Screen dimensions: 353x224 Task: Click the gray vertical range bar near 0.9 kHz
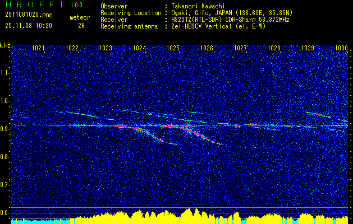click(x=11, y=129)
